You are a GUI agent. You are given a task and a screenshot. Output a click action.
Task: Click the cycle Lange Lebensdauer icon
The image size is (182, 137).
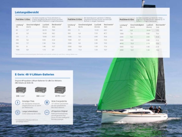tap(17, 112)
